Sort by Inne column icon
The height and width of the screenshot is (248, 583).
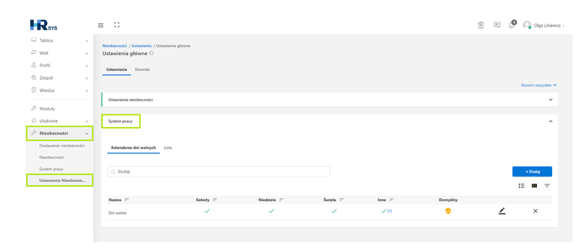pyautogui.click(x=391, y=200)
